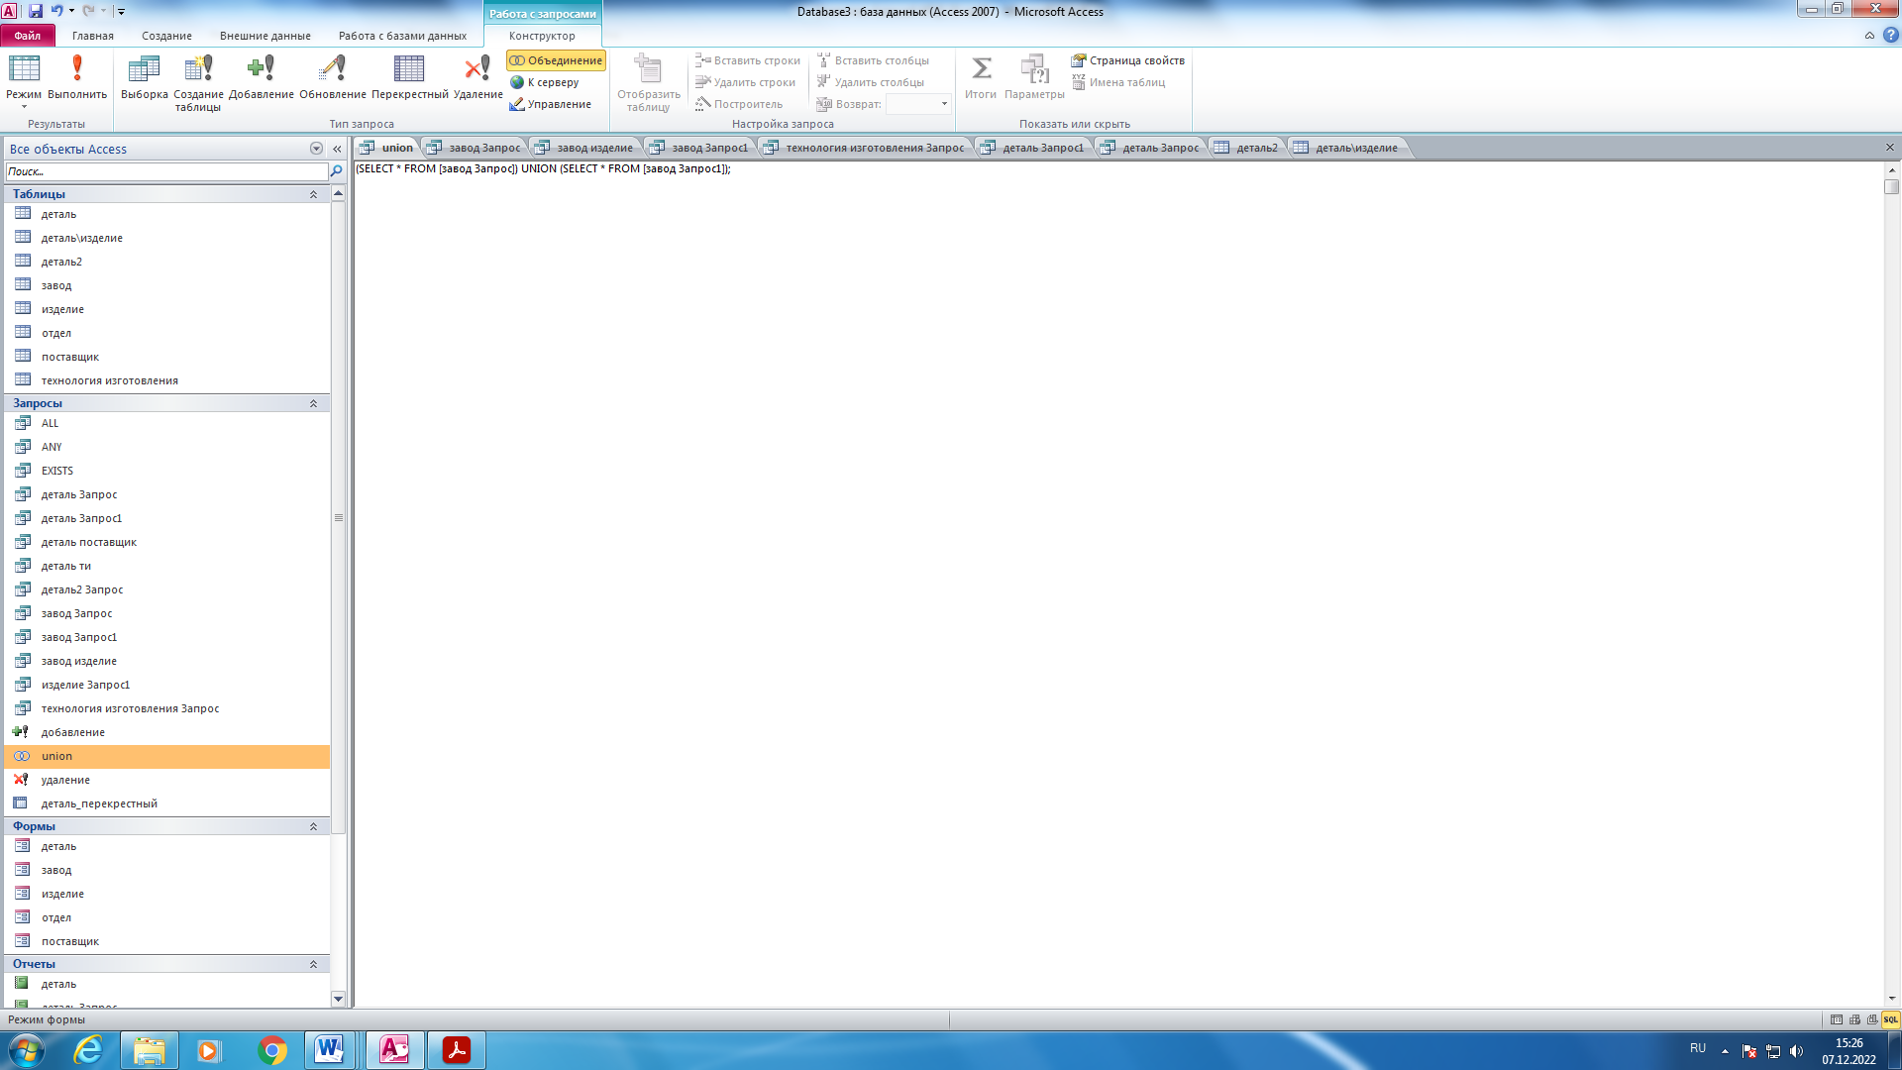Open Microsoft Word from taskbar

[330, 1050]
